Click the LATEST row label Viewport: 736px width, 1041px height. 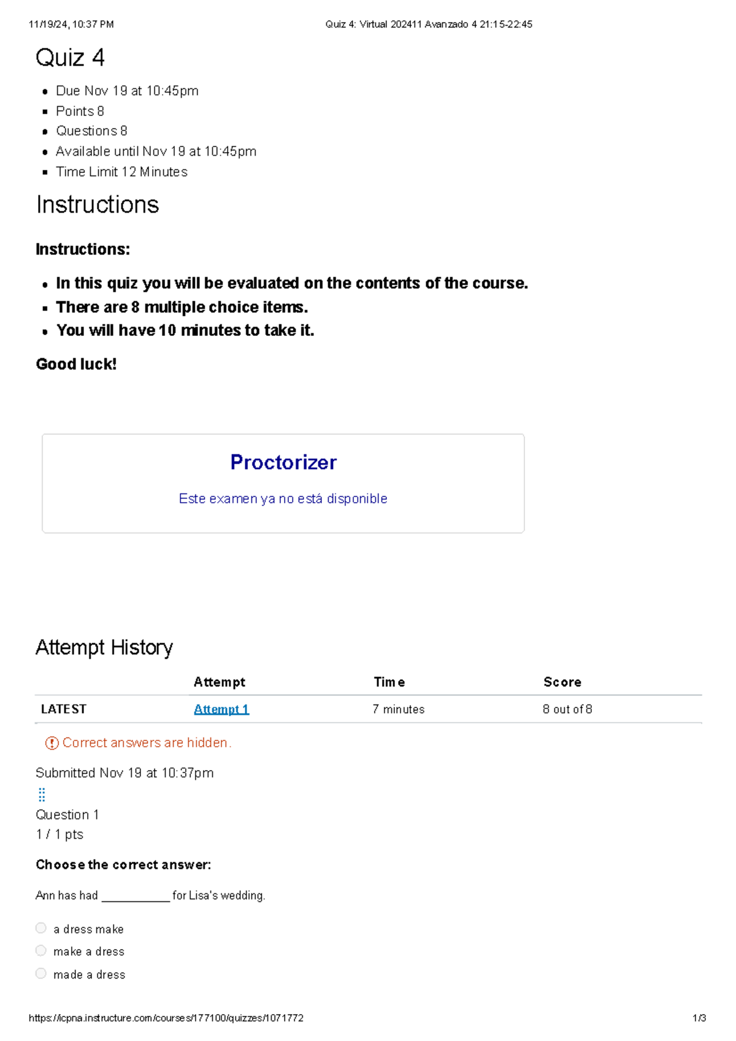coord(64,709)
